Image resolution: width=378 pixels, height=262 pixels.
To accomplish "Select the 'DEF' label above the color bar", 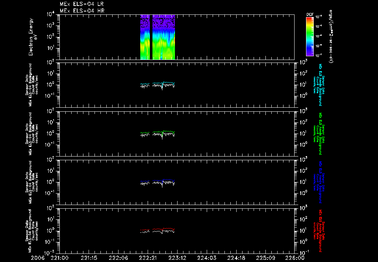I will [310, 14].
